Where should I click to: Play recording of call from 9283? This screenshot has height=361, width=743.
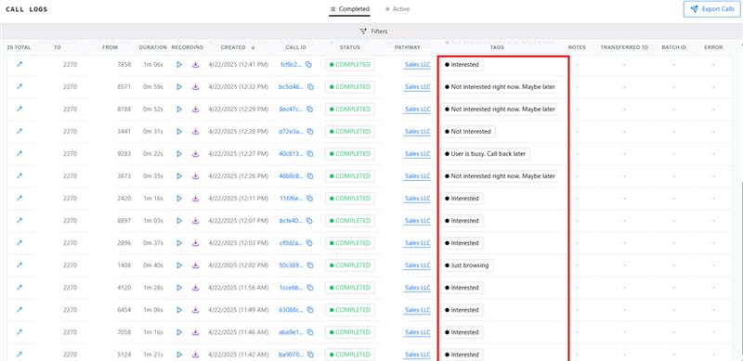(x=179, y=153)
